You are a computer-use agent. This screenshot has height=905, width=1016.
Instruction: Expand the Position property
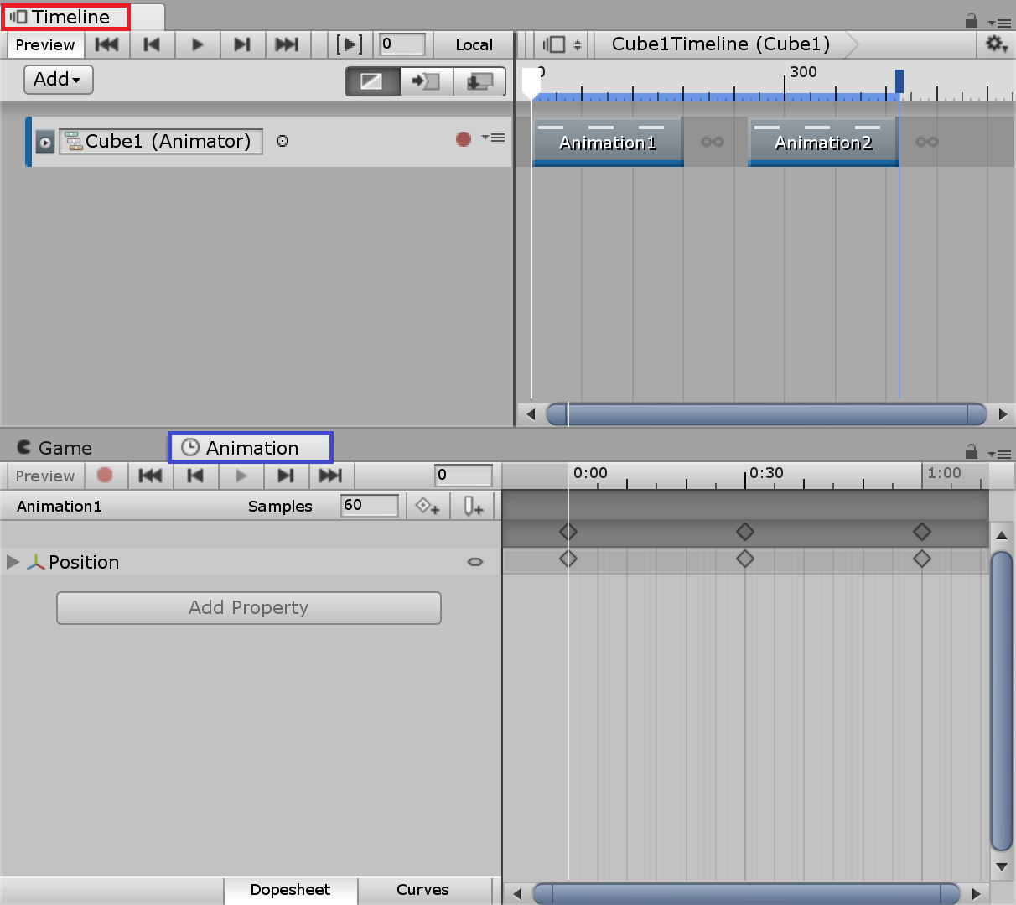tap(13, 562)
